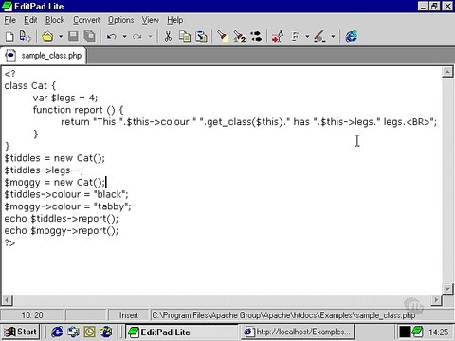Open a file with the folder icon
This screenshot has height=341, width=455.
pos(47,37)
